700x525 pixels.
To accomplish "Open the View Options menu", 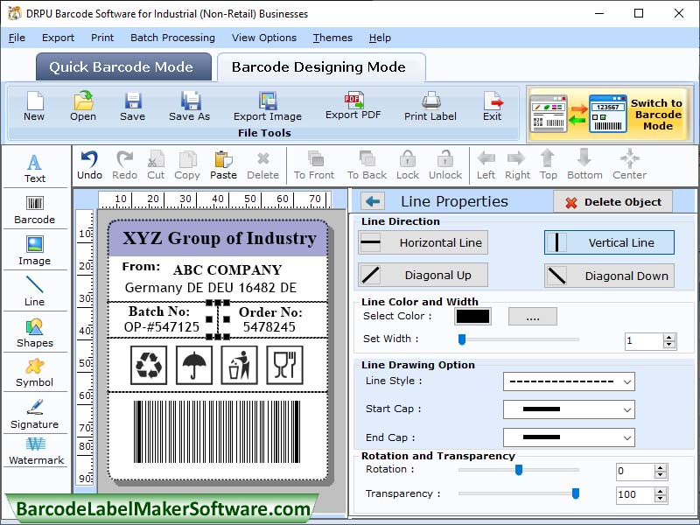I will pyautogui.click(x=264, y=38).
